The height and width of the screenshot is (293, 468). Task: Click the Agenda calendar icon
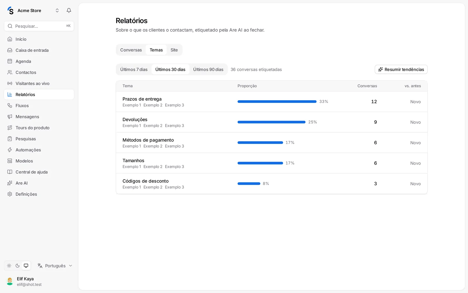pos(10,61)
